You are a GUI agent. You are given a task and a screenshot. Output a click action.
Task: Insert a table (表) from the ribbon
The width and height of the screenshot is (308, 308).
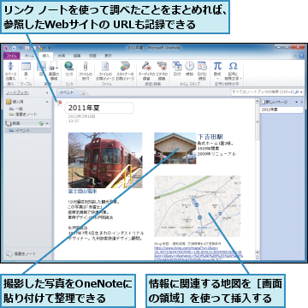coord(26,66)
